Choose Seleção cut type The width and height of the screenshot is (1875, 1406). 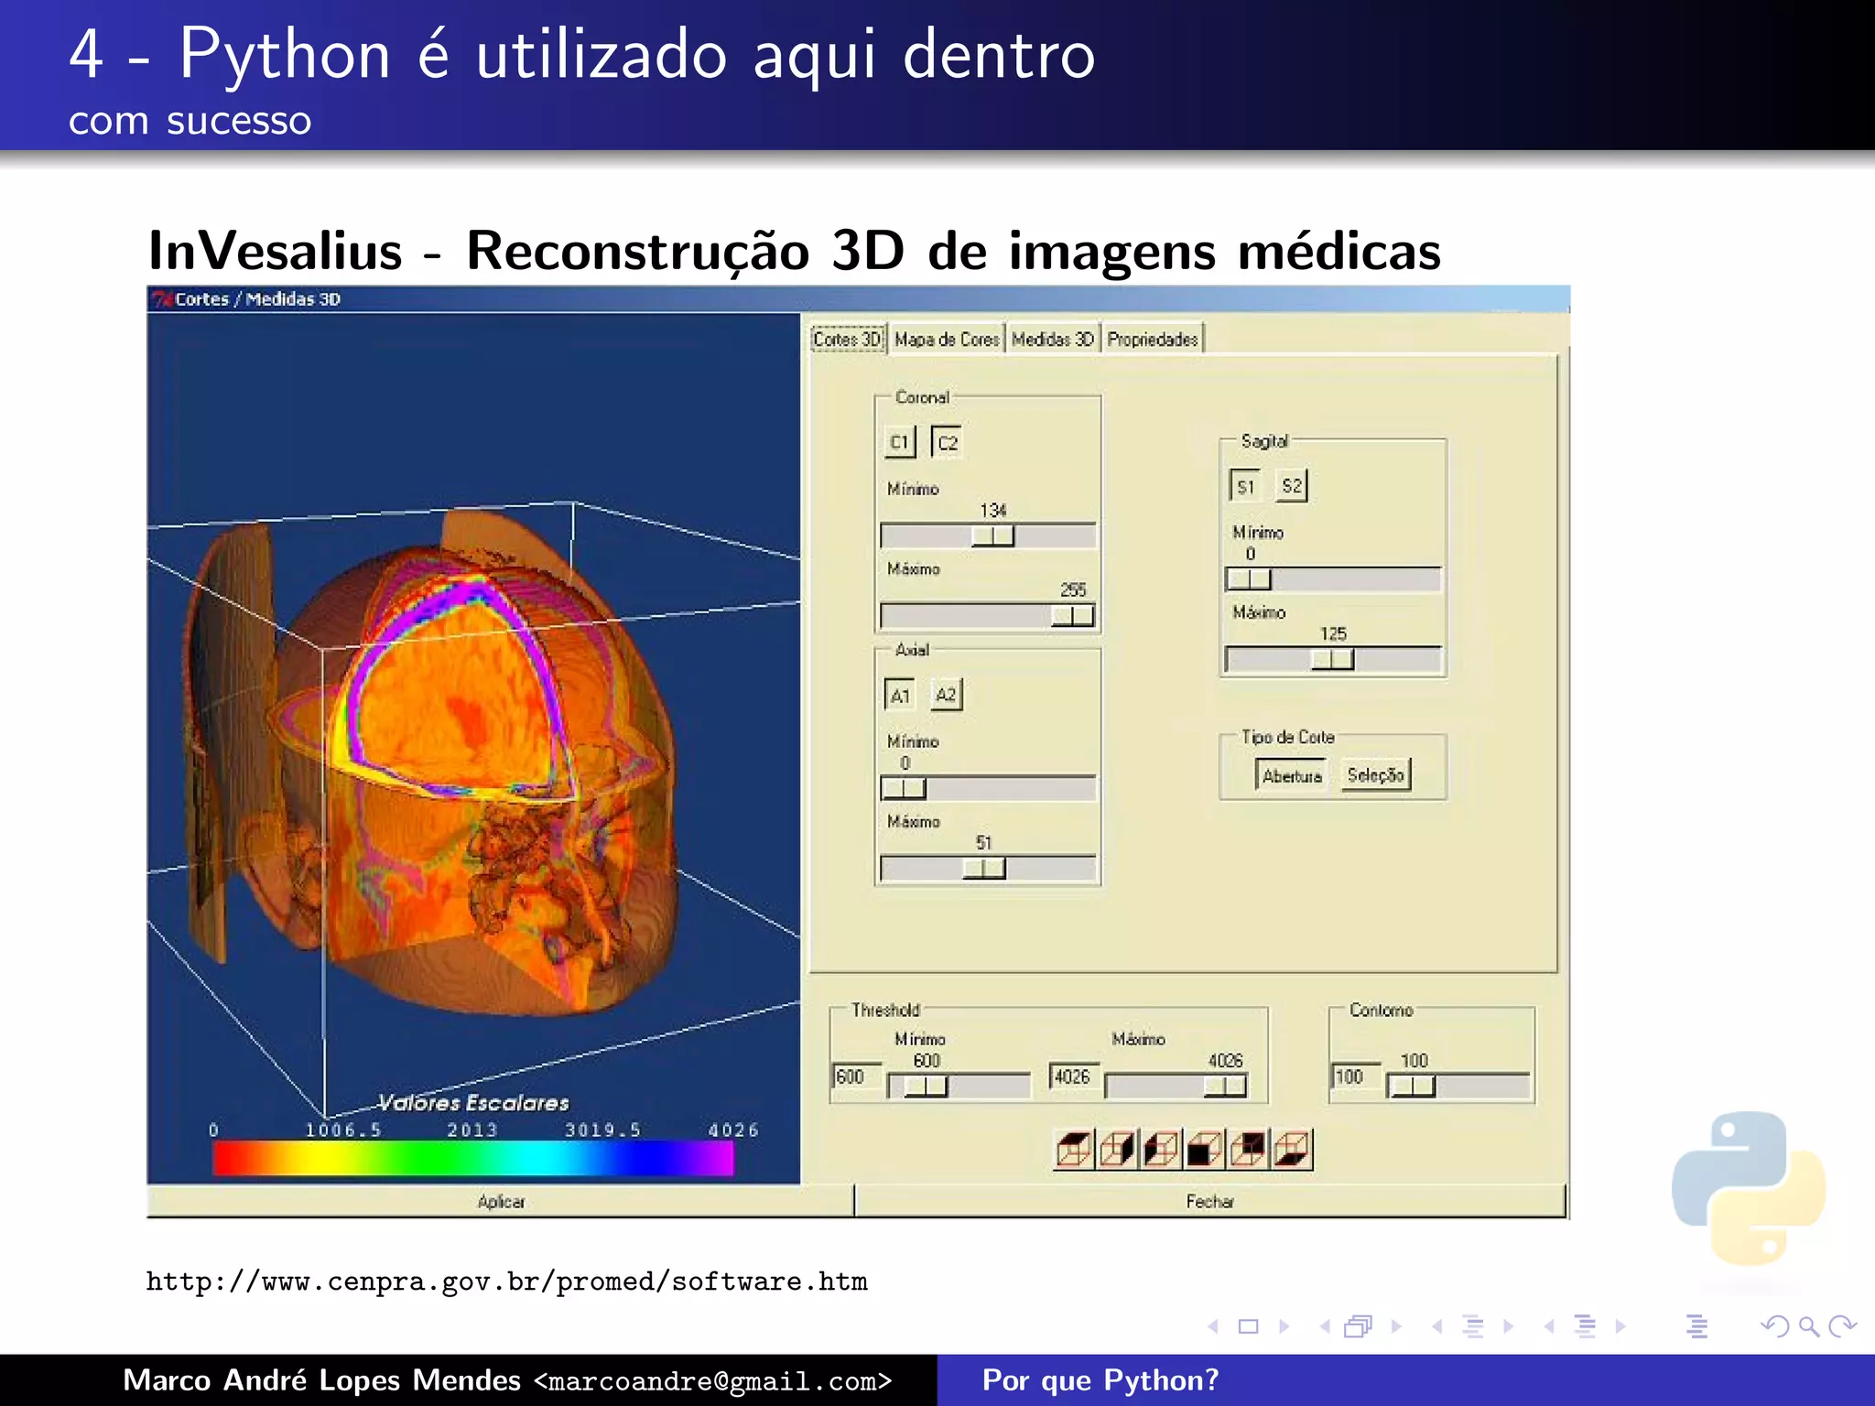(x=1376, y=775)
